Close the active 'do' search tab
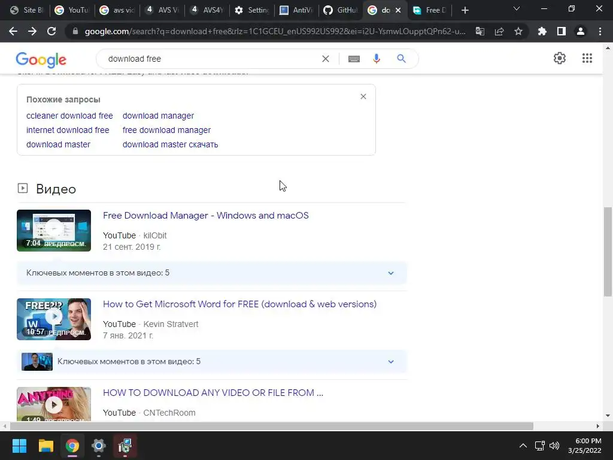Screen dimensions: 613x460 pyautogui.click(x=398, y=10)
